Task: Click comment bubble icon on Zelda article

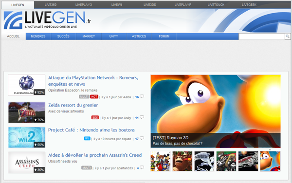Action: pos(142,117)
